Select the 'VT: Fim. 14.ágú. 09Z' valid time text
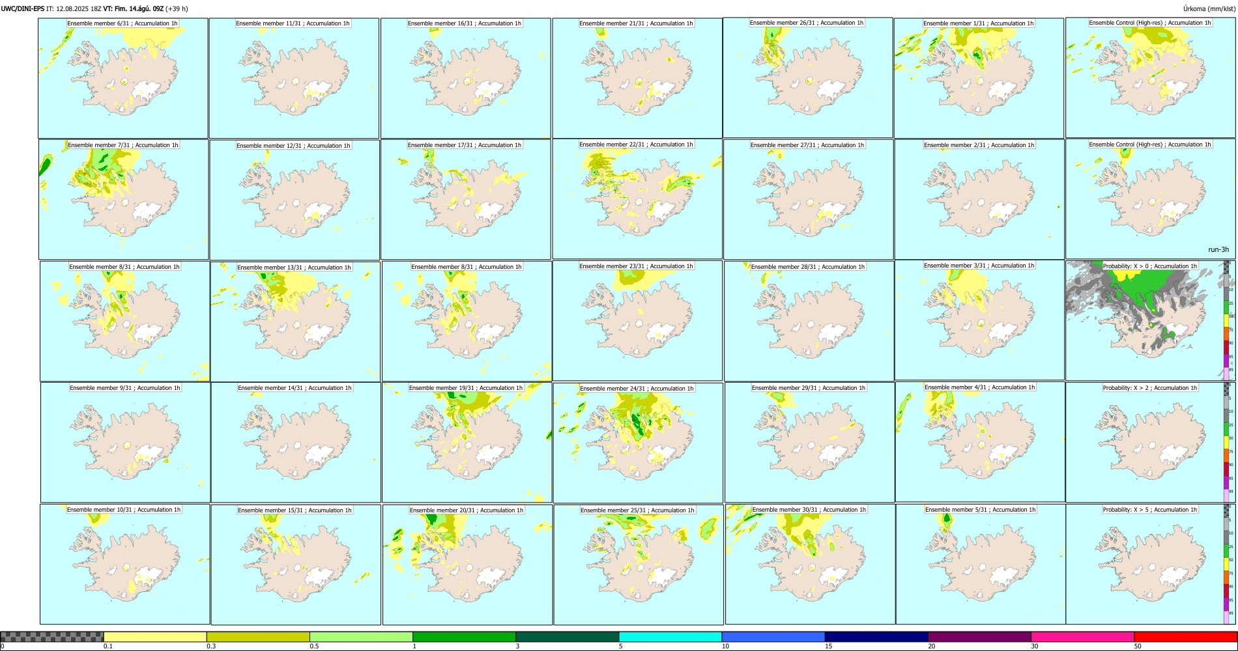The height and width of the screenshot is (651, 1238). click(x=134, y=8)
